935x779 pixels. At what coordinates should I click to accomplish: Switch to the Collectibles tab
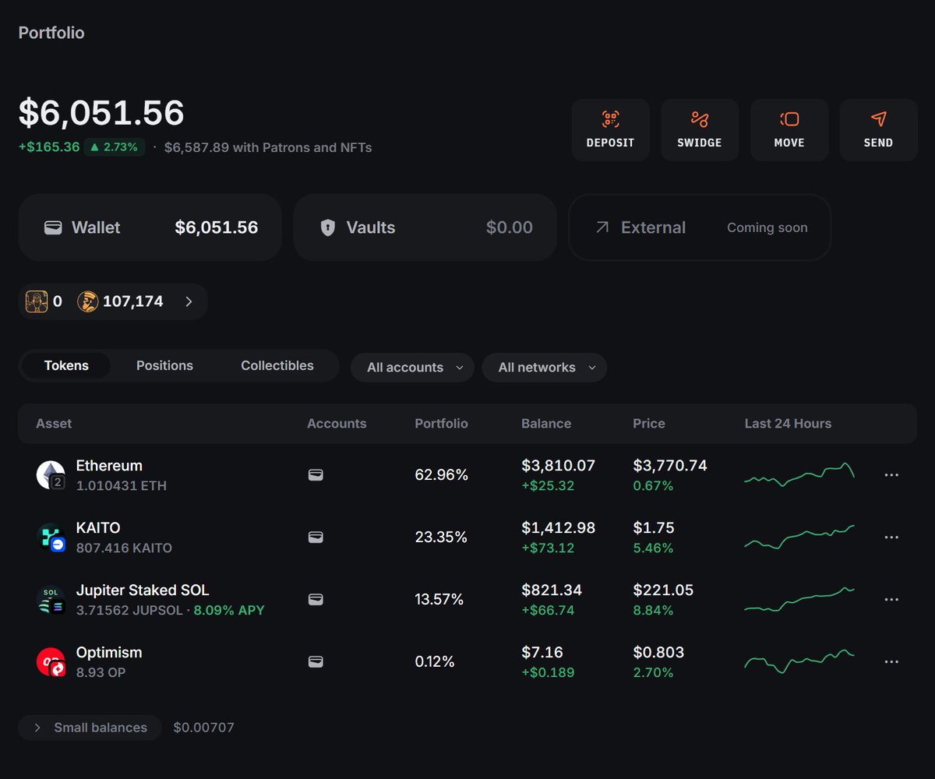tap(277, 365)
